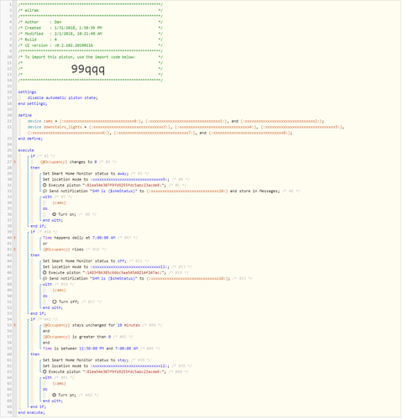Click the 'device cams' definition
Screen dimensions: 403x420
tap(175, 121)
